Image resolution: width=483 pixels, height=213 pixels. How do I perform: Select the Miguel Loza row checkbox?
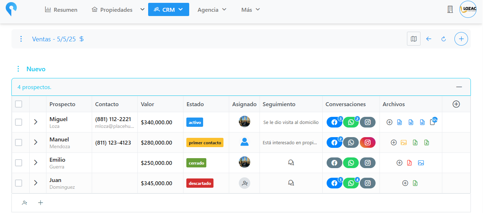[19, 122]
